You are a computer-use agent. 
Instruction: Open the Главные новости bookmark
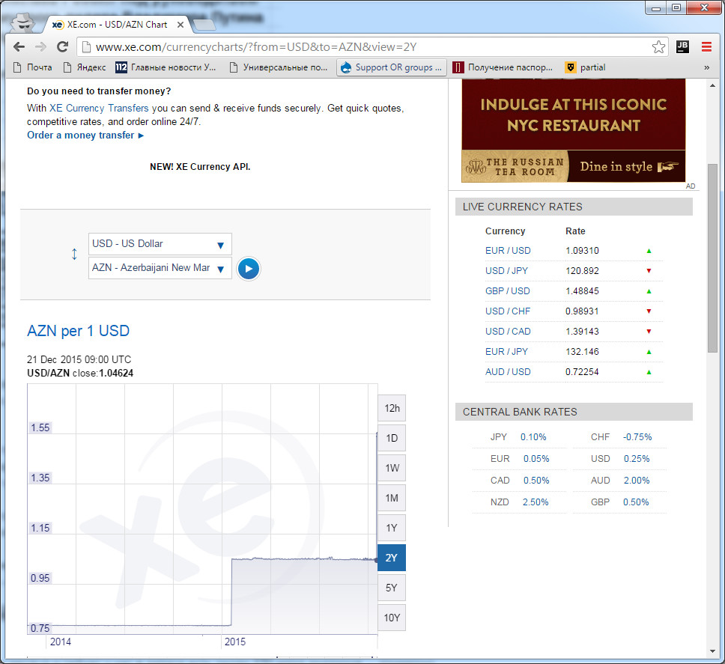(166, 67)
